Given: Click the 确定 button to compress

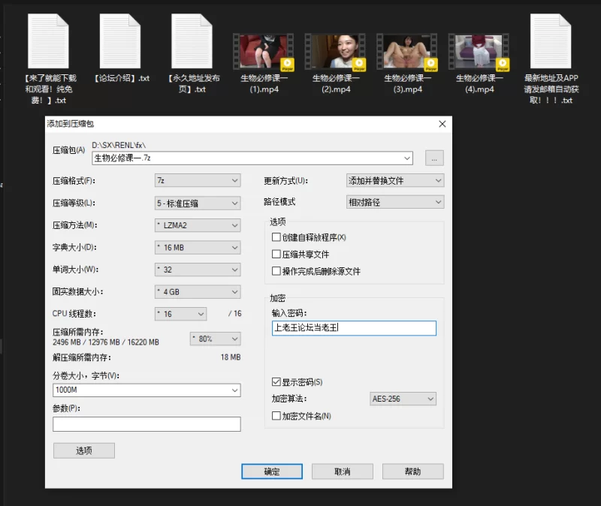Looking at the screenshot, I should [x=271, y=471].
